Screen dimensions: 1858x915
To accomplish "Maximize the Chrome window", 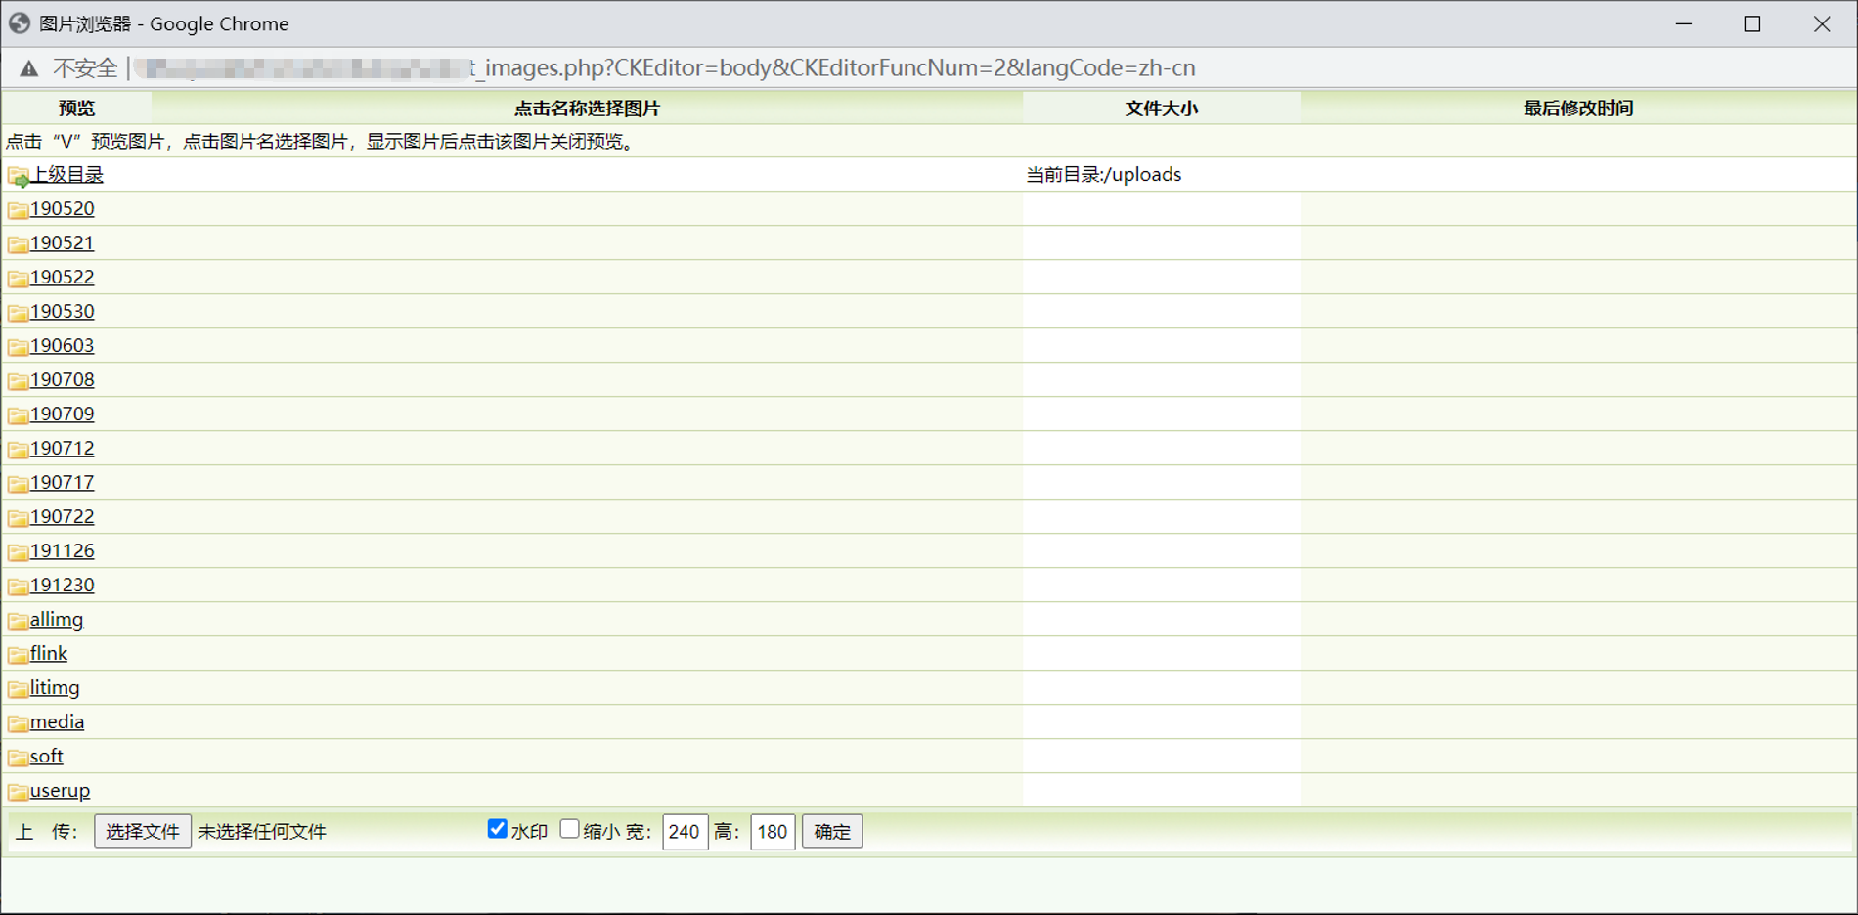I will (x=1752, y=23).
